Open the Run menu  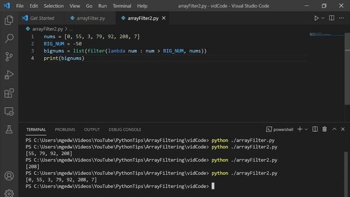[x=102, y=6]
